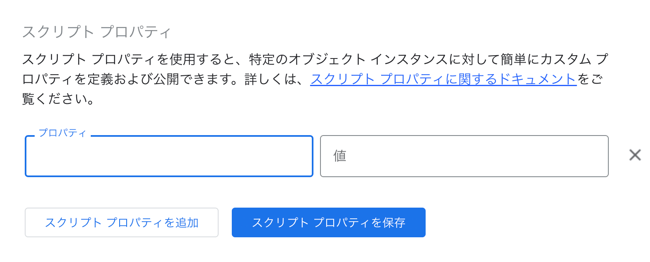Remove the property row with the X icon
The height and width of the screenshot is (262, 650).
click(x=635, y=155)
